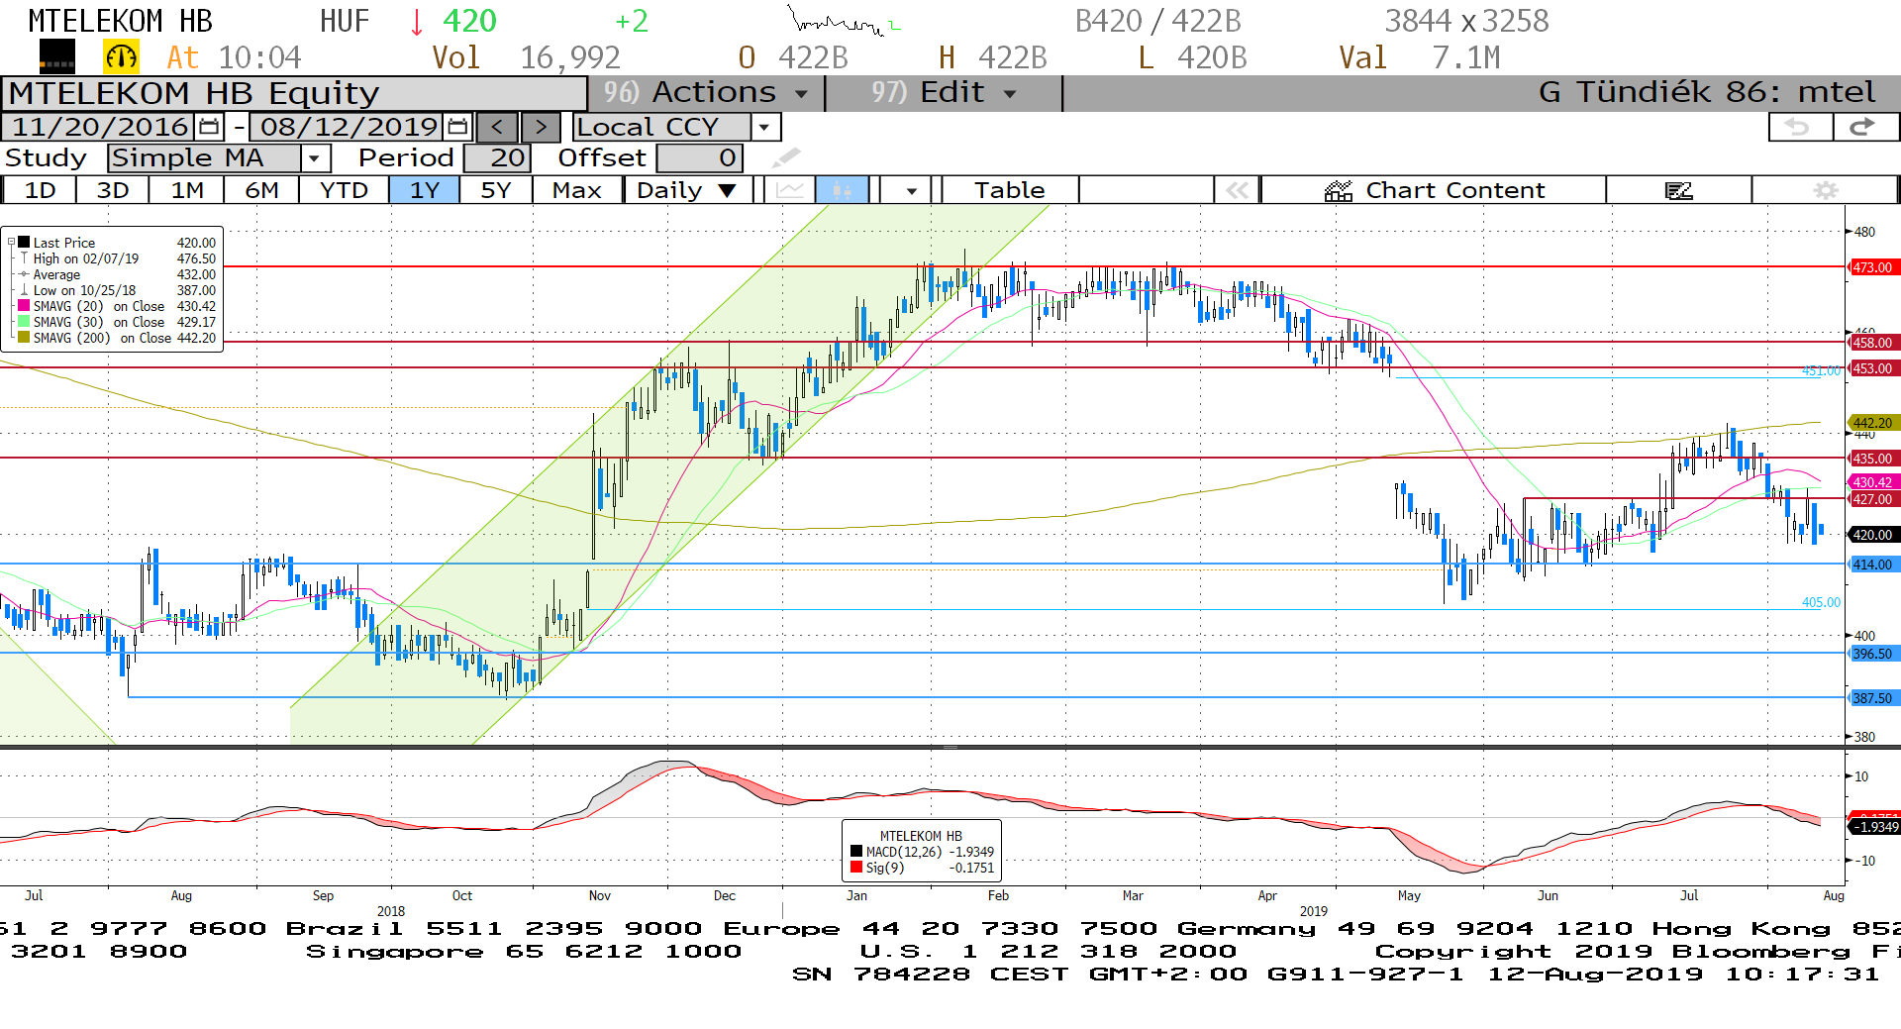Select the YTD range
This screenshot has height=1029, width=1901.
coord(345,190)
